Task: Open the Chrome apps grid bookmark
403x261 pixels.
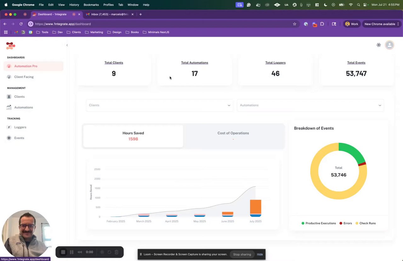Action: tap(6, 32)
